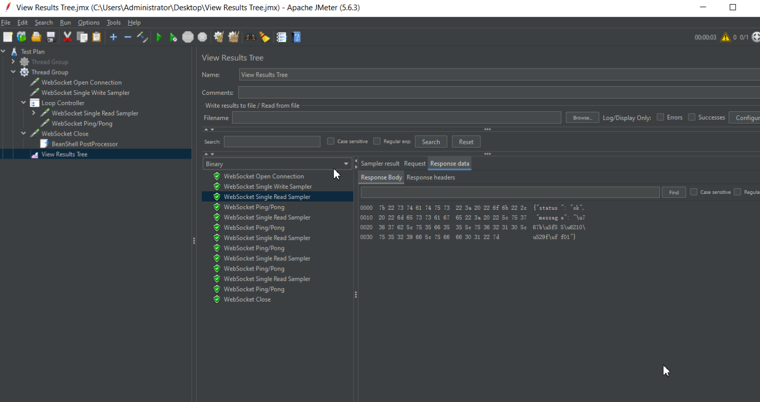Select the disabled Thread Group node
The width and height of the screenshot is (760, 402).
point(50,62)
